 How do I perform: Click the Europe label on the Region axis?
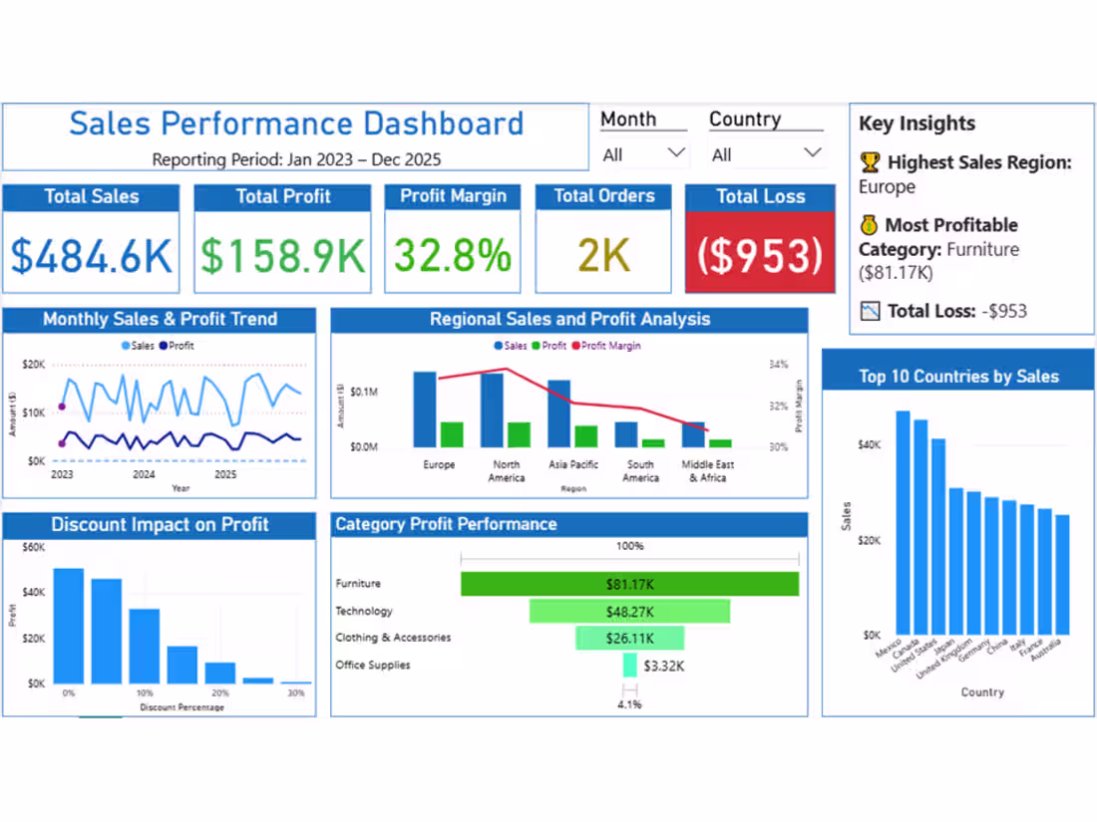pyautogui.click(x=439, y=465)
